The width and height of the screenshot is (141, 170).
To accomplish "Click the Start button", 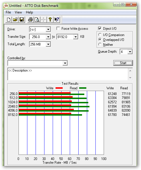I will [x=123, y=63].
